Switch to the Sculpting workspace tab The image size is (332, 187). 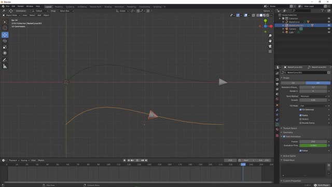click(x=70, y=7)
